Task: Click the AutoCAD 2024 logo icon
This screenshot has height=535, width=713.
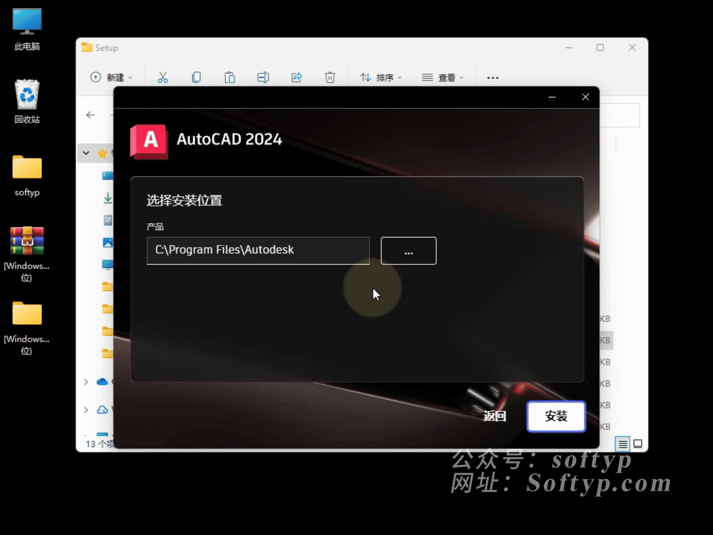Action: (x=149, y=141)
